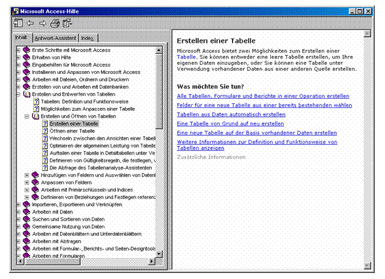This screenshot has height=279, width=385.
Task: Click question icon beside Die Abfrage des Tabellenanalyse-Assistenten
Action: click(x=45, y=167)
